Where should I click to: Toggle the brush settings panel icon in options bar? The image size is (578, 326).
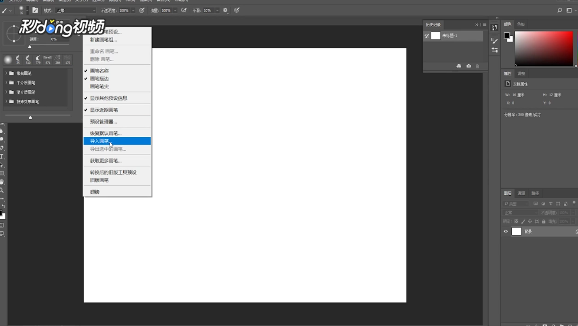[35, 10]
